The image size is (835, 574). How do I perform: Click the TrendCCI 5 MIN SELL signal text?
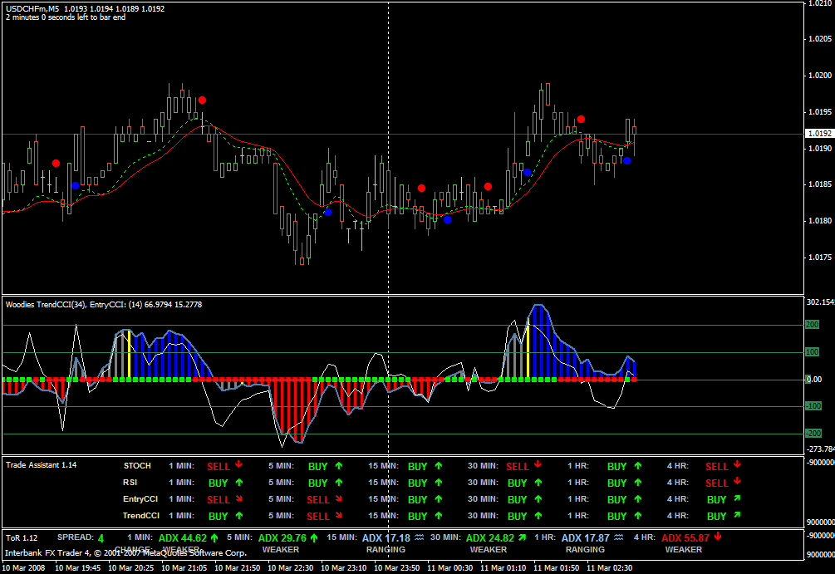click(x=318, y=516)
